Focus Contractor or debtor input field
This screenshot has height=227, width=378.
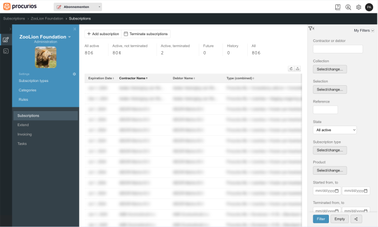337,49
